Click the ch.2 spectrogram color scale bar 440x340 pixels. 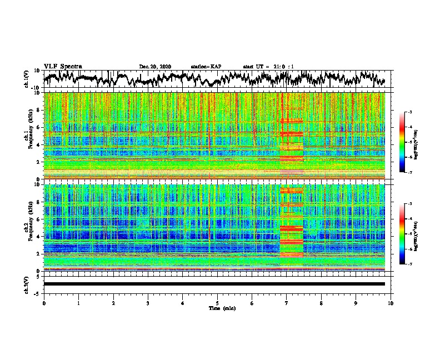point(402,234)
